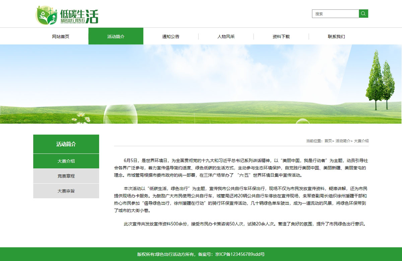The height and width of the screenshot is (261, 402).
Task: Click the paragraph beginning 6月5日
Action: [x=241, y=168]
